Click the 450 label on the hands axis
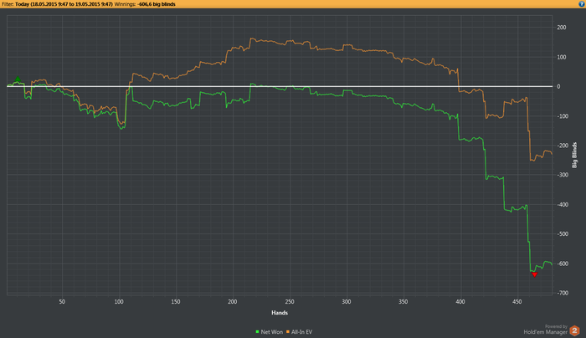The height and width of the screenshot is (338, 586). 517,301
